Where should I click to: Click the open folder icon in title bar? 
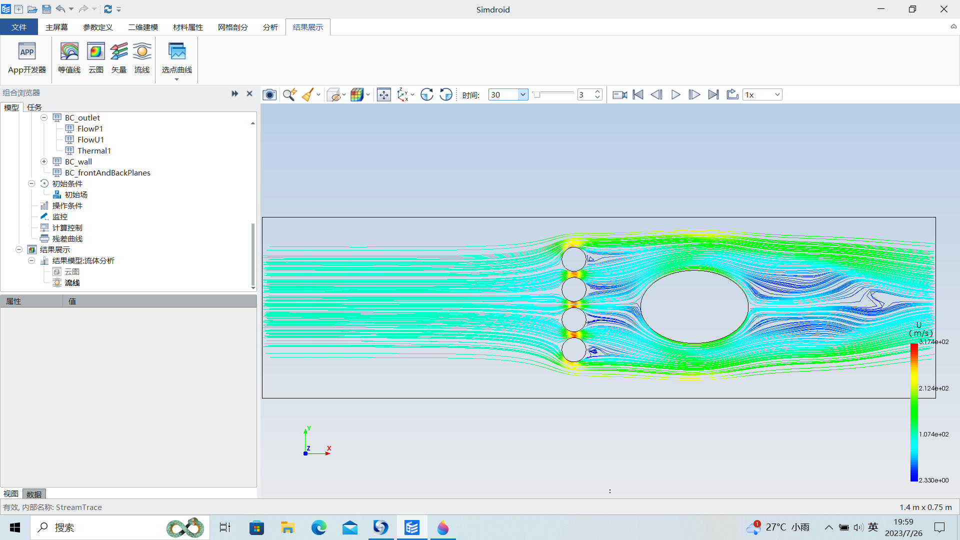32,9
